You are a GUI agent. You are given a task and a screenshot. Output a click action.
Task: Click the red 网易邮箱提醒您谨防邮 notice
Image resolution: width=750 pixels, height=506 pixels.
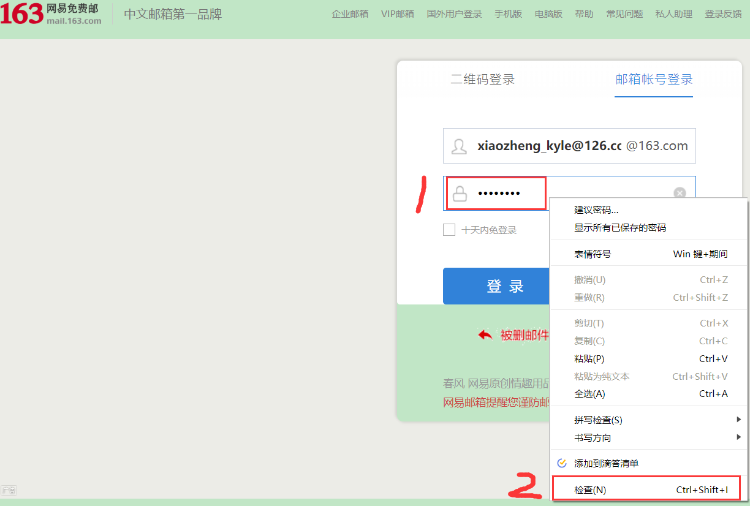click(496, 402)
